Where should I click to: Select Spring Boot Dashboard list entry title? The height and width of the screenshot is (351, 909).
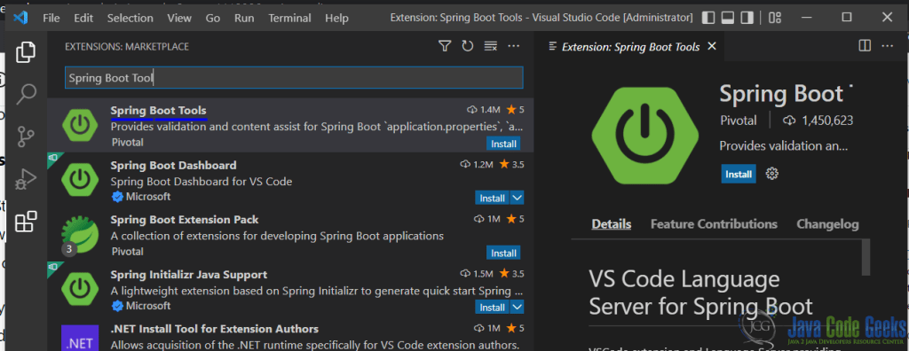pos(173,165)
